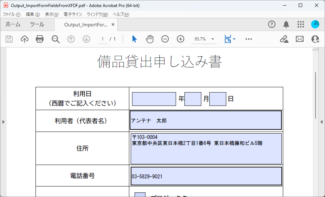
Task: Click the 利用日 label cell
Action: [82, 99]
